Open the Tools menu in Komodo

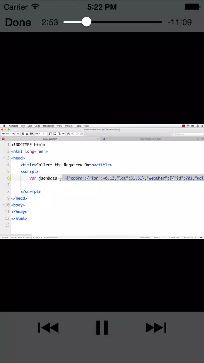pos(78,126)
